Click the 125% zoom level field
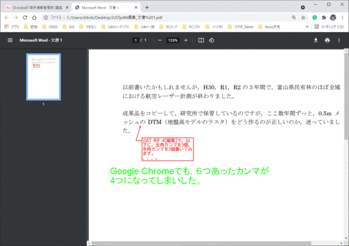Screen dimensions: 349x246 [173, 40]
